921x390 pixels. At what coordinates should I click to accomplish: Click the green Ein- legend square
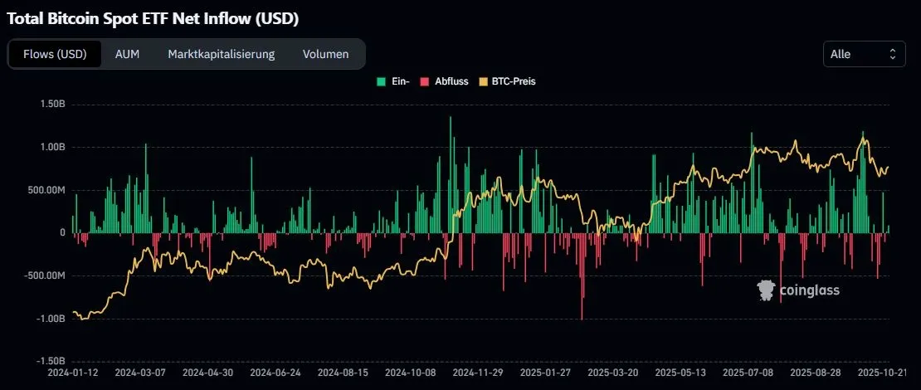pyautogui.click(x=381, y=81)
